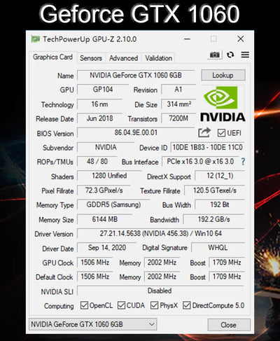The image size is (280, 341).
Task: Click the Memory Size field 6144 MB
Action: 105,219
